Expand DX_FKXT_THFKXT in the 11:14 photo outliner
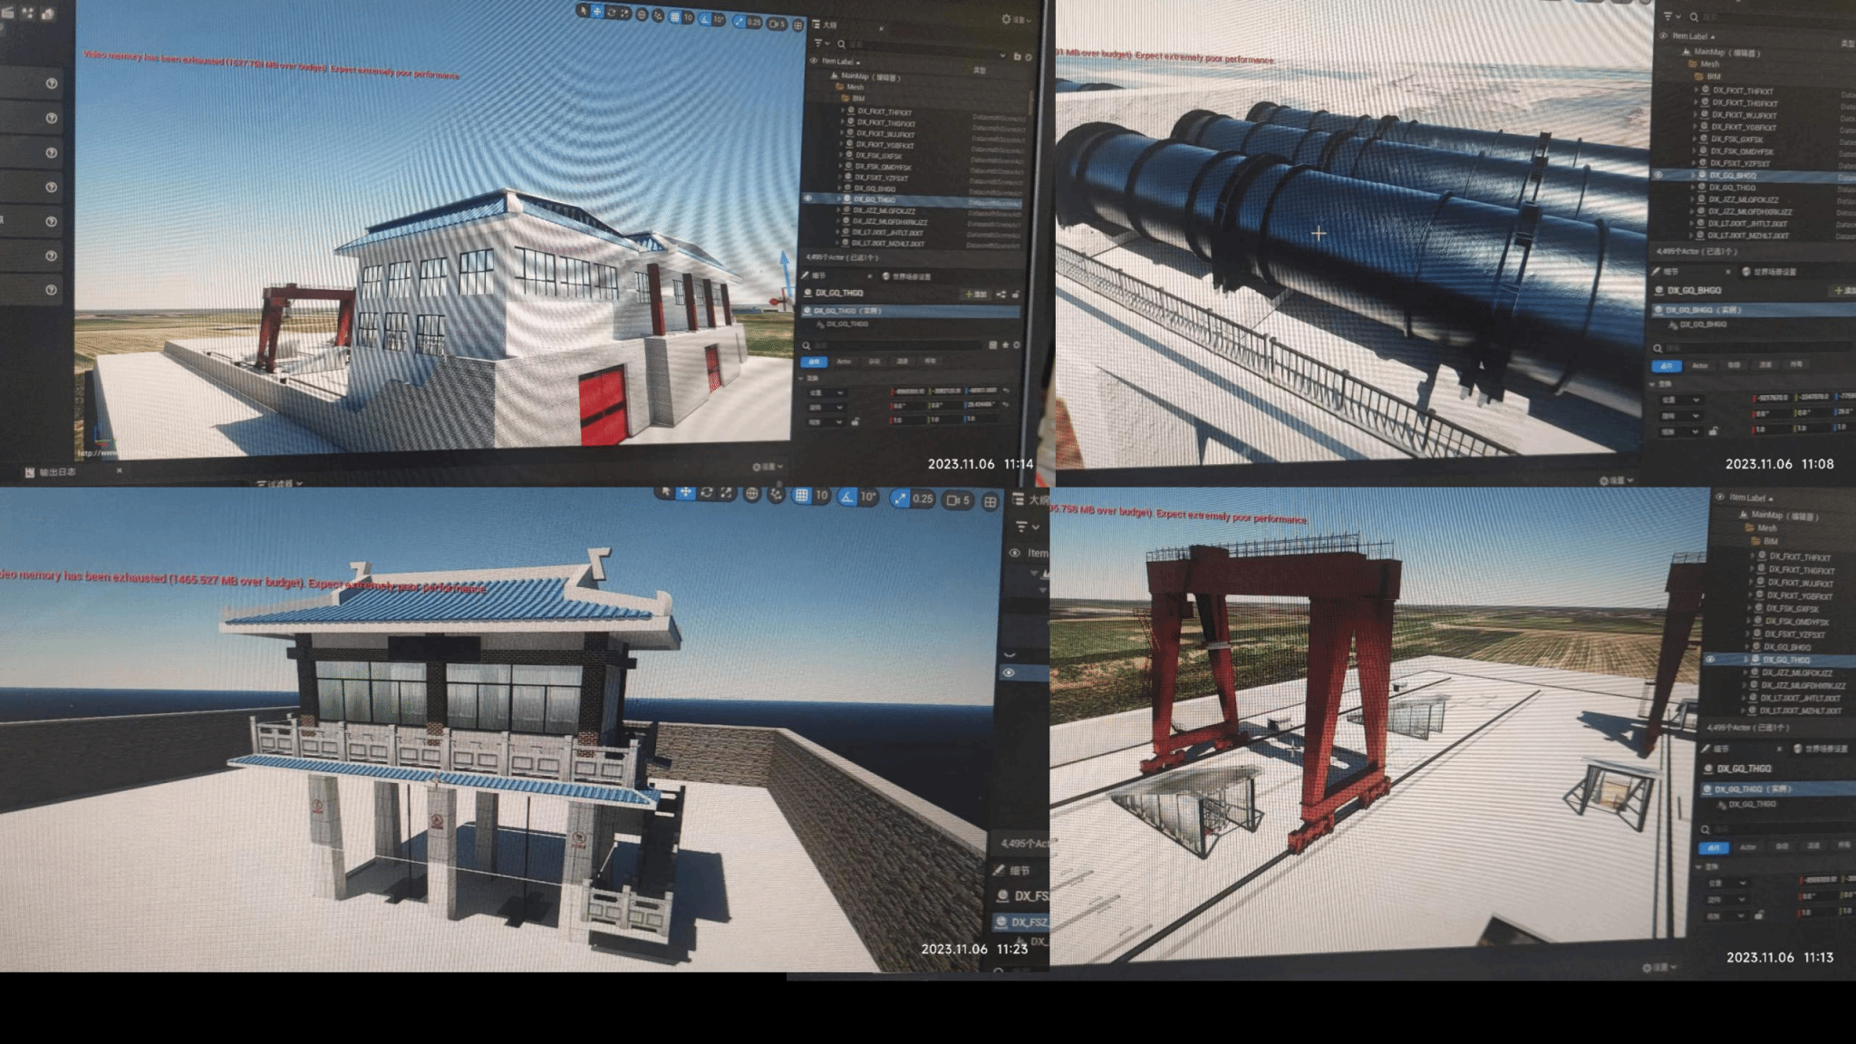1856x1044 pixels. 843,111
